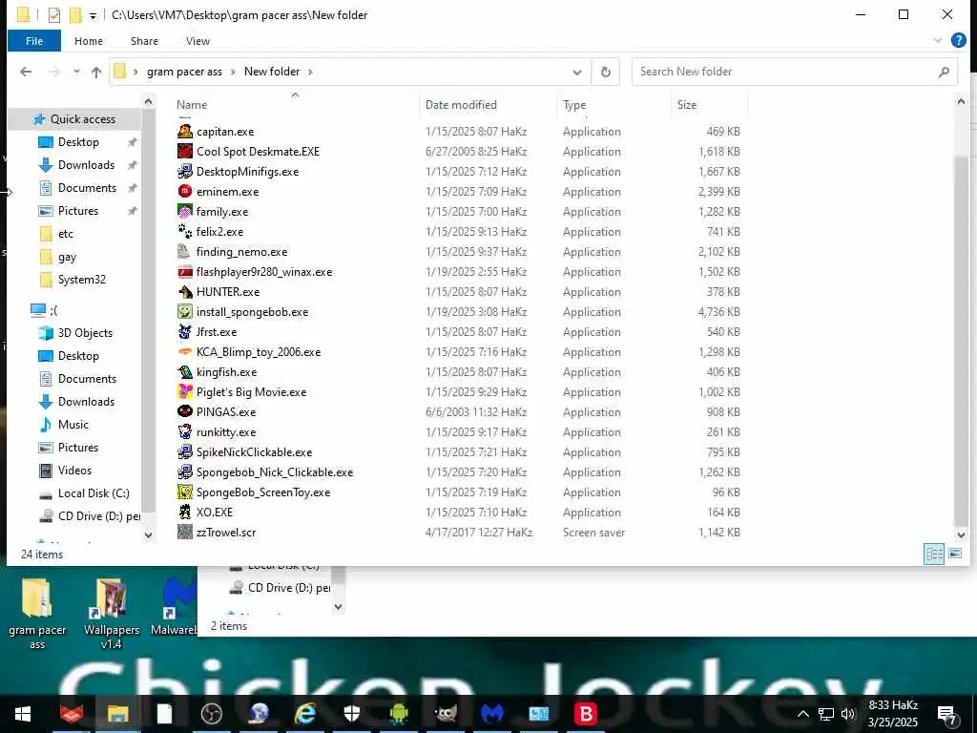977x733 pixels.
Task: Switch to details view button
Action: click(933, 554)
